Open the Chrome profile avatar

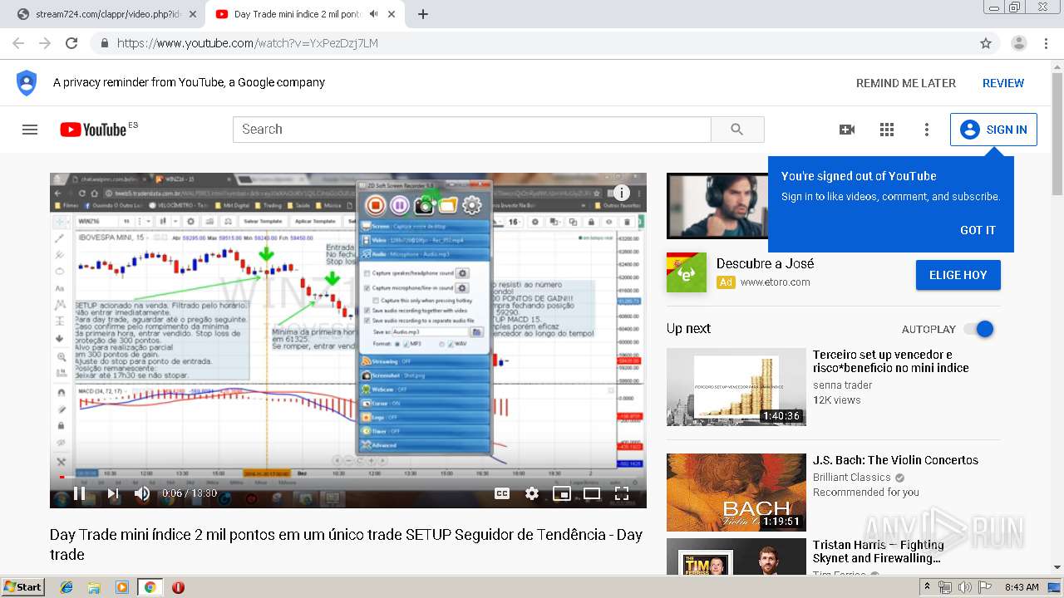click(1018, 43)
